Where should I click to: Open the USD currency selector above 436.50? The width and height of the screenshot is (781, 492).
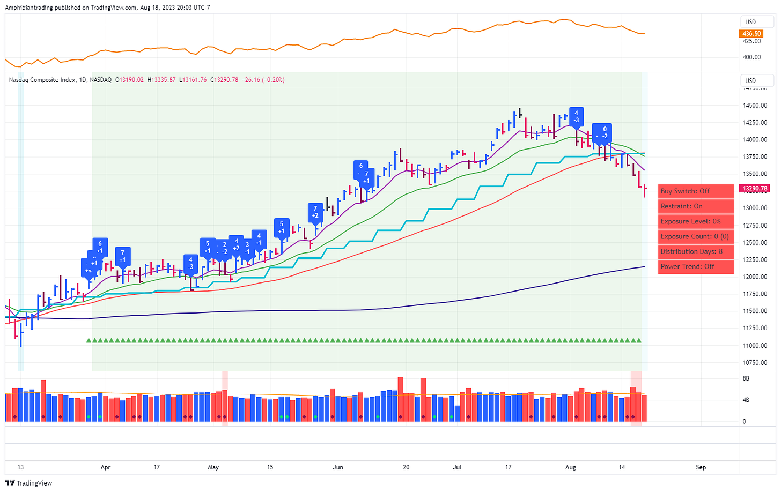(758, 22)
